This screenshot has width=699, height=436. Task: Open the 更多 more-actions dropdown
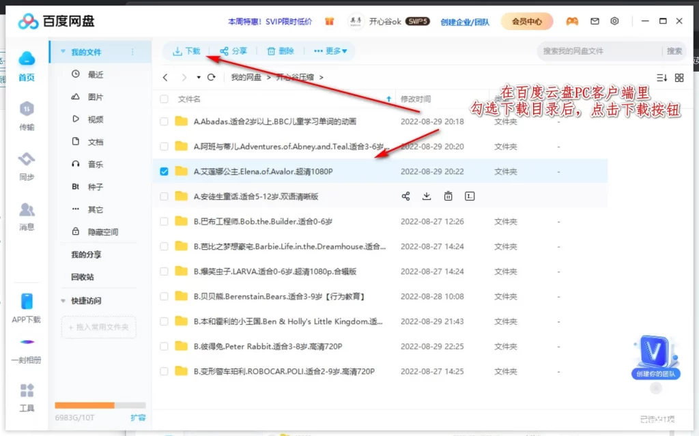point(330,50)
